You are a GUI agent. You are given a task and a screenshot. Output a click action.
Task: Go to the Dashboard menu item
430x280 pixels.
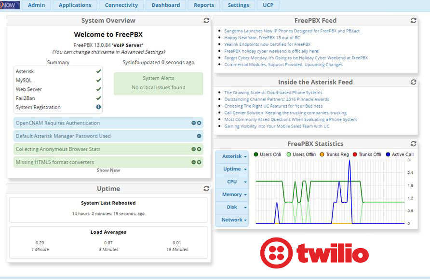tap(166, 5)
